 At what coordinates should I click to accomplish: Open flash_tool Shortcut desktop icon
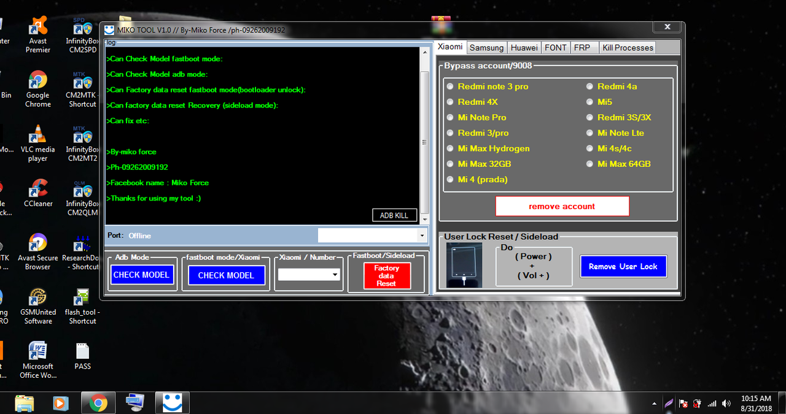82,306
